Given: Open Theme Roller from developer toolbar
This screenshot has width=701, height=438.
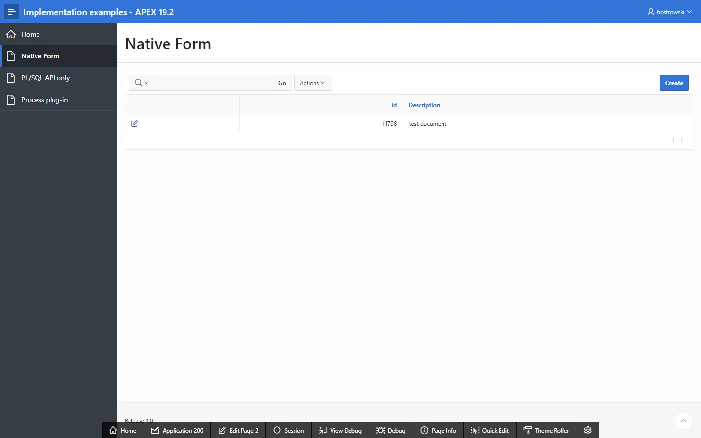Looking at the screenshot, I should coord(546,430).
